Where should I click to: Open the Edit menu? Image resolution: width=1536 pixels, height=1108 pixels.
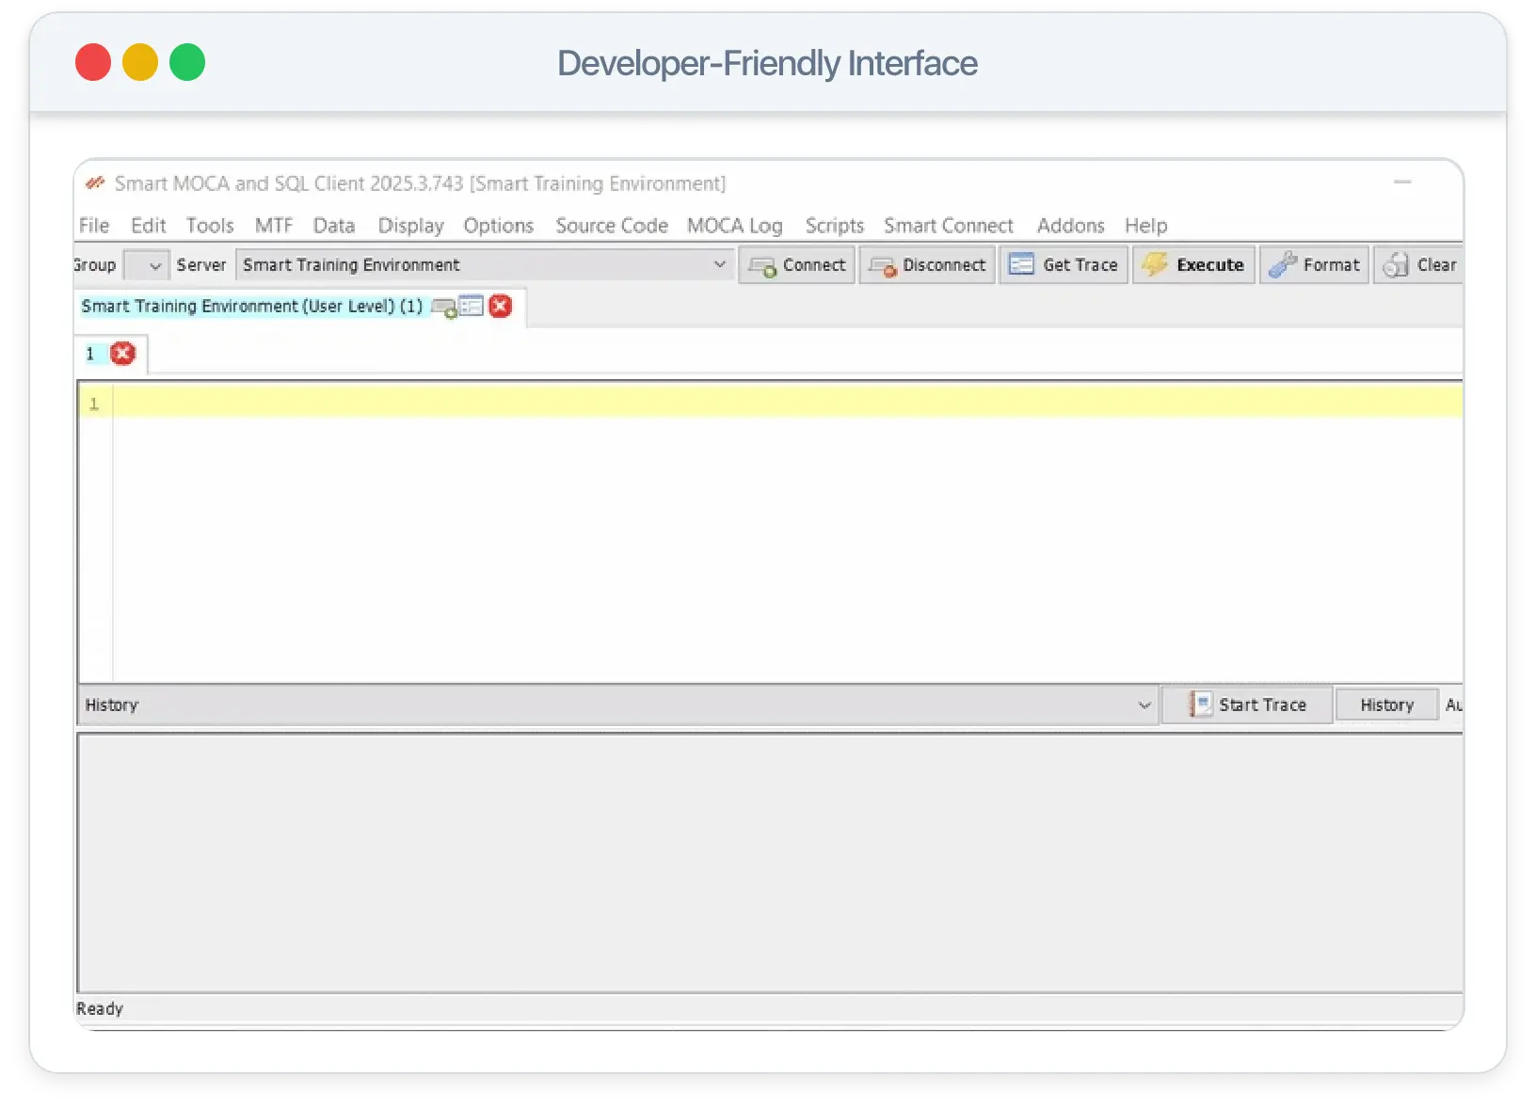tap(148, 226)
